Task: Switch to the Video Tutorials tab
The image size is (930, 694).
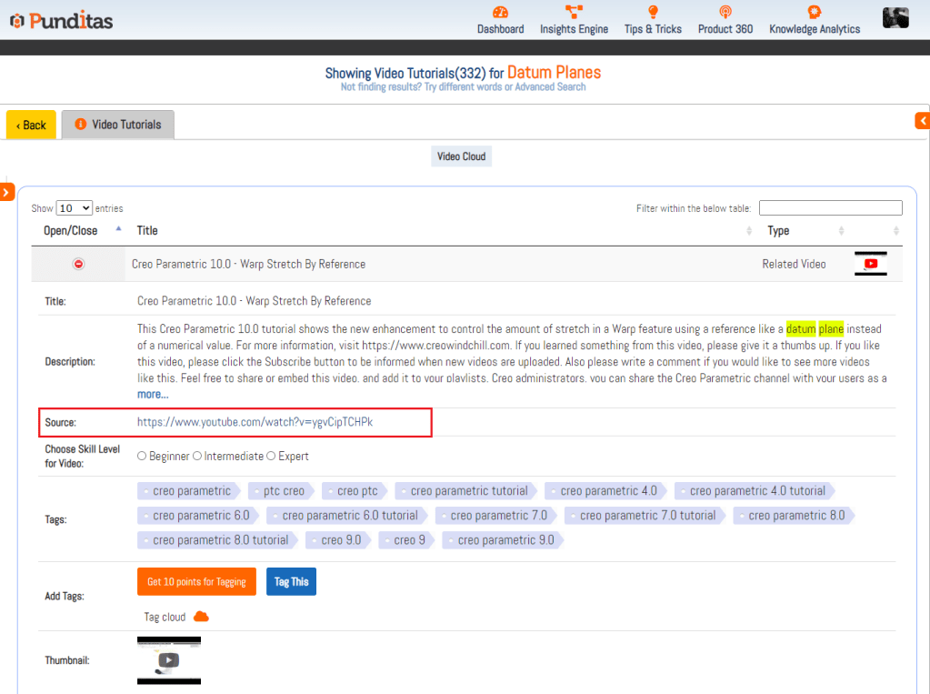Action: (x=118, y=125)
